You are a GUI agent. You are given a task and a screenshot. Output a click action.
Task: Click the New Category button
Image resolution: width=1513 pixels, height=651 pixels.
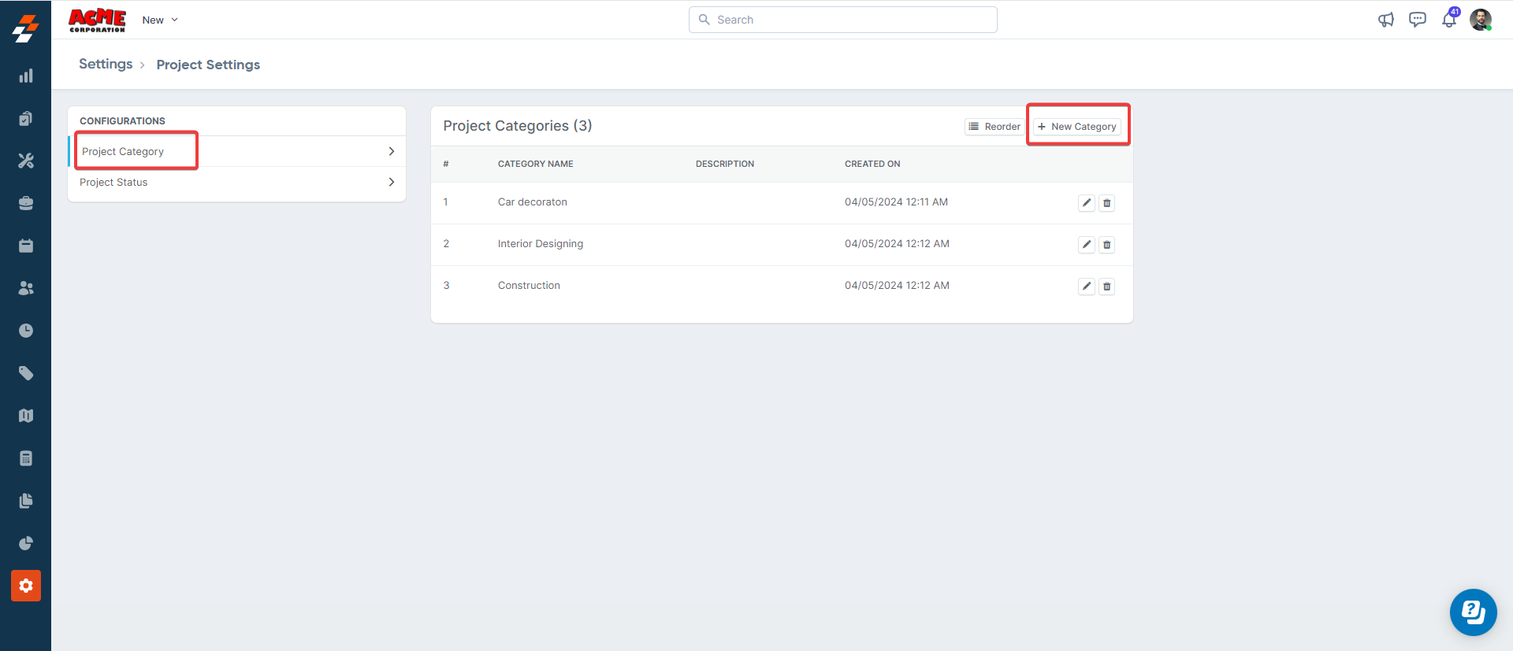click(x=1076, y=127)
